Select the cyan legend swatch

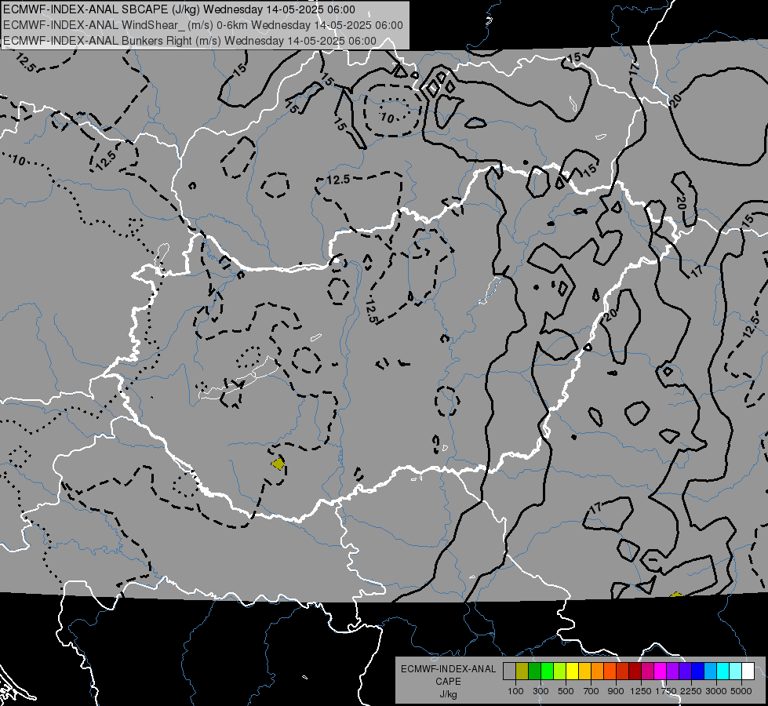pyautogui.click(x=723, y=671)
